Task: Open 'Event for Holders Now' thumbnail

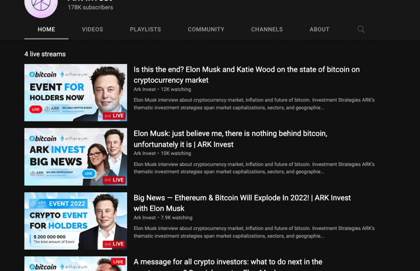Action: tap(76, 93)
